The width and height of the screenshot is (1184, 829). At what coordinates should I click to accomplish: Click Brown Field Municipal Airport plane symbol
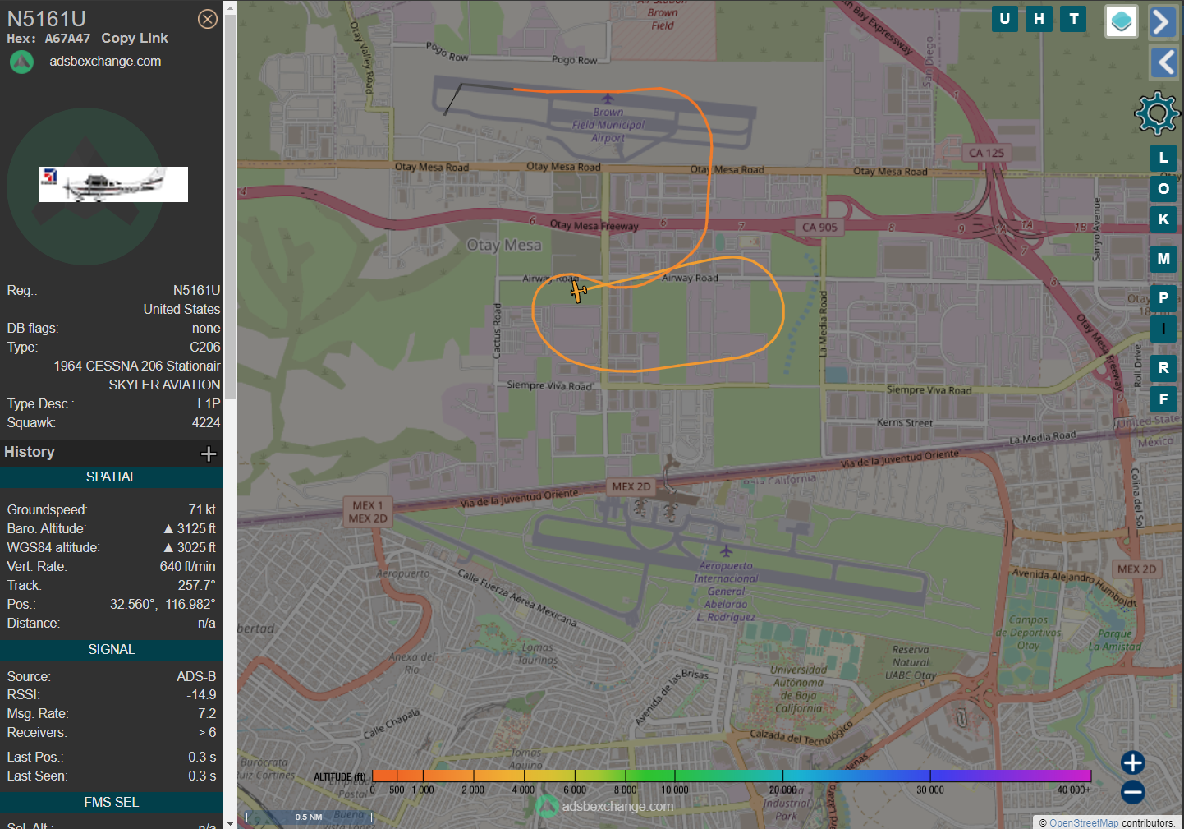[x=608, y=99]
